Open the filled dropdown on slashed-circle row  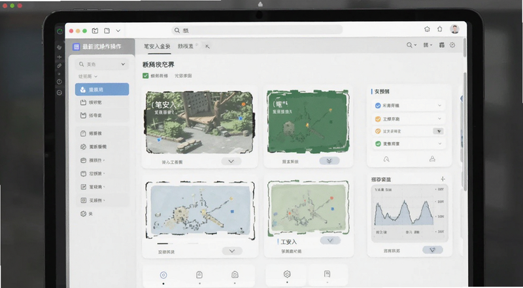(x=439, y=132)
